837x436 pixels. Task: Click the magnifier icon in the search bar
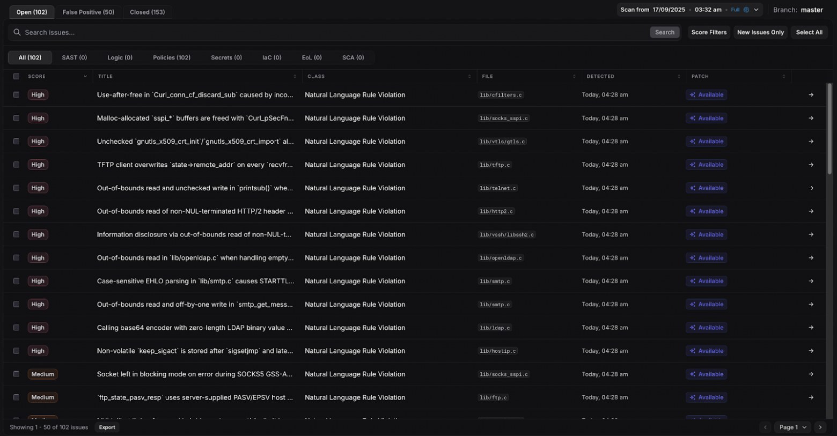click(17, 32)
